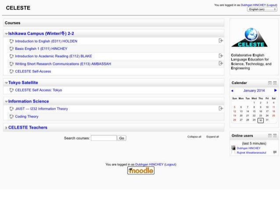Screen dimensions: 280x210
Task: Click course icon beside CELESTE Self Access: Tokyo
Action: click(11, 90)
